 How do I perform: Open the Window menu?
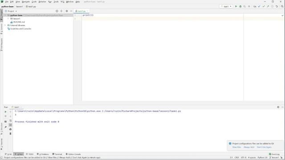pyautogui.click(x=69, y=2)
